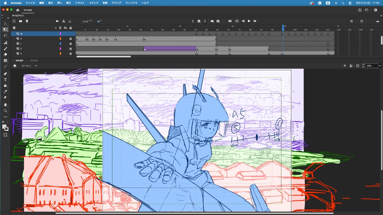Screen dimensions: 383x215
Task: Toggle onion skin in timeline
Action: tap(212, 21)
